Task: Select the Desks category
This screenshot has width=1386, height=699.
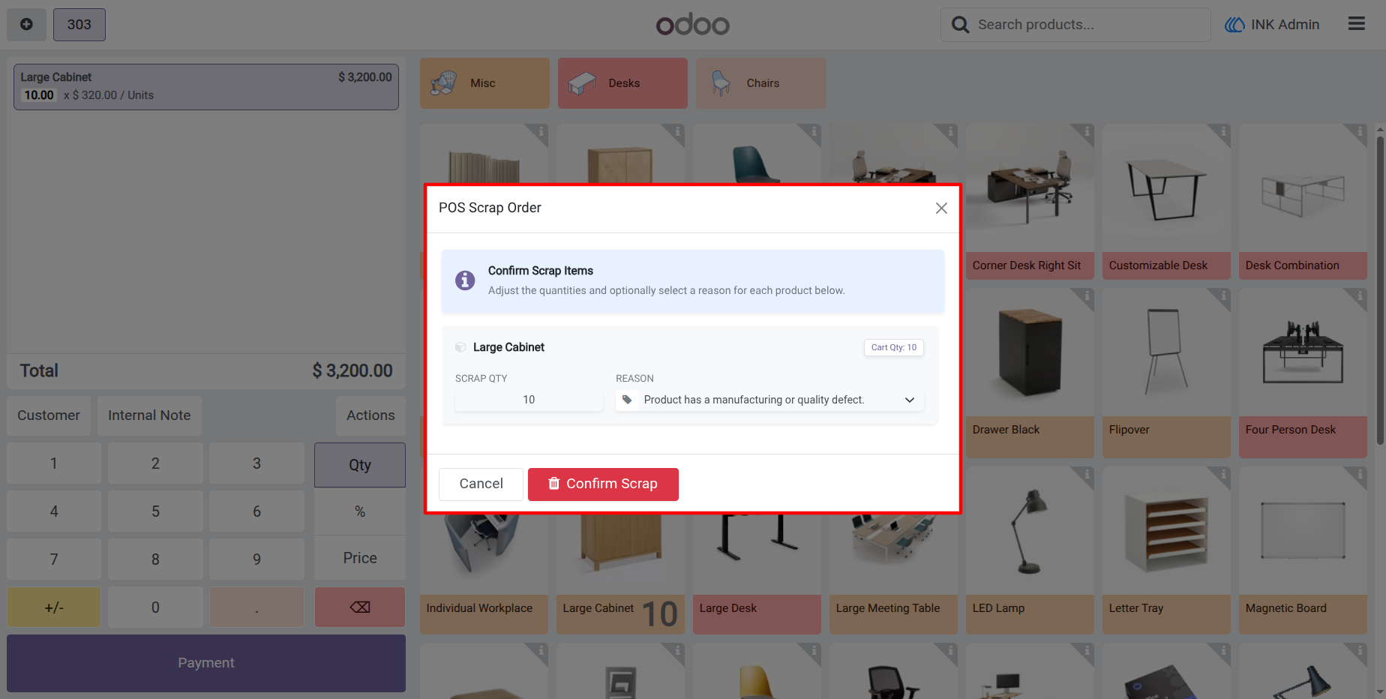Action: click(622, 83)
